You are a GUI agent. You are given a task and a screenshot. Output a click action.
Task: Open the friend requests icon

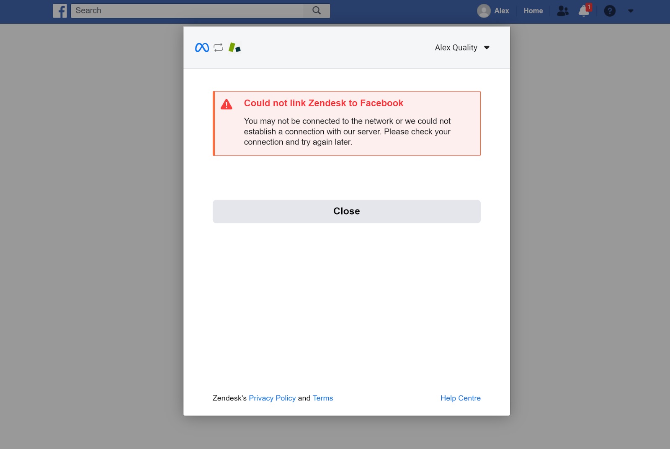coord(562,11)
